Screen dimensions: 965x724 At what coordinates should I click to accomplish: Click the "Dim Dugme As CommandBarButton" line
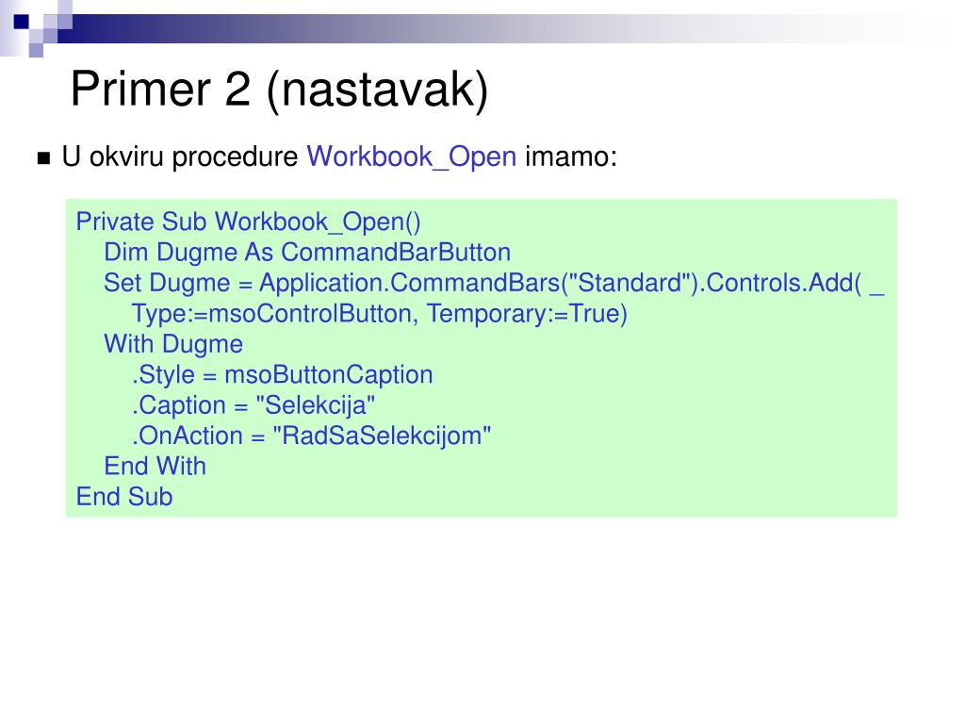(x=307, y=253)
